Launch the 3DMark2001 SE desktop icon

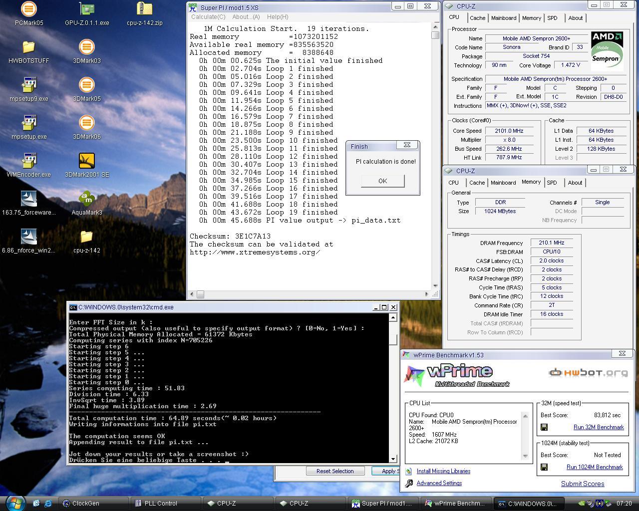87,161
